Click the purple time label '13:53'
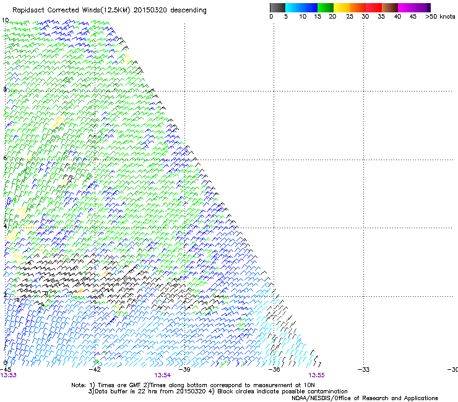The image size is (458, 402). point(9,375)
